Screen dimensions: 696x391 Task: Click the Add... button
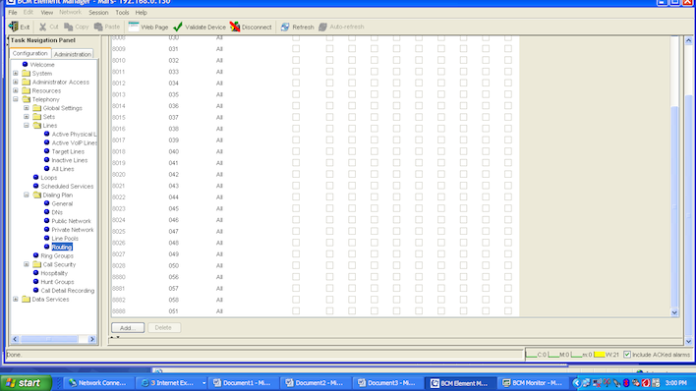pos(128,327)
